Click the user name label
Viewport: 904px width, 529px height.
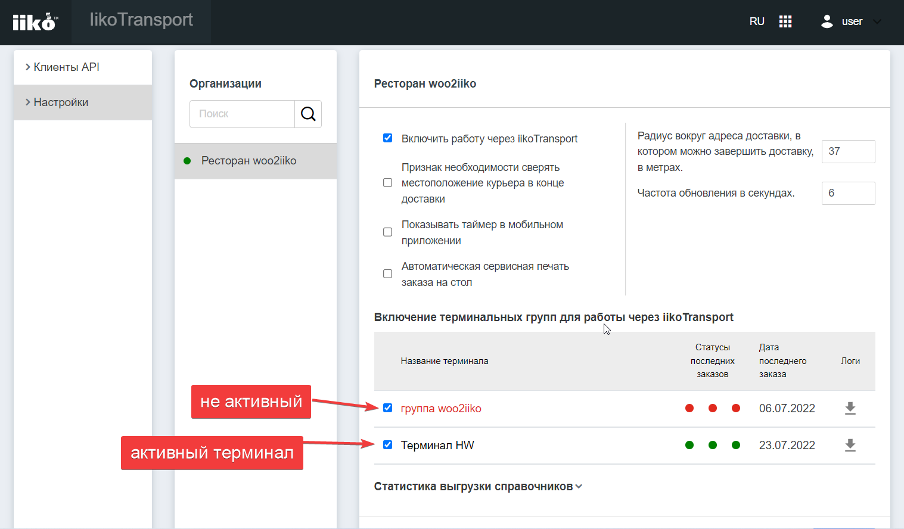point(852,21)
